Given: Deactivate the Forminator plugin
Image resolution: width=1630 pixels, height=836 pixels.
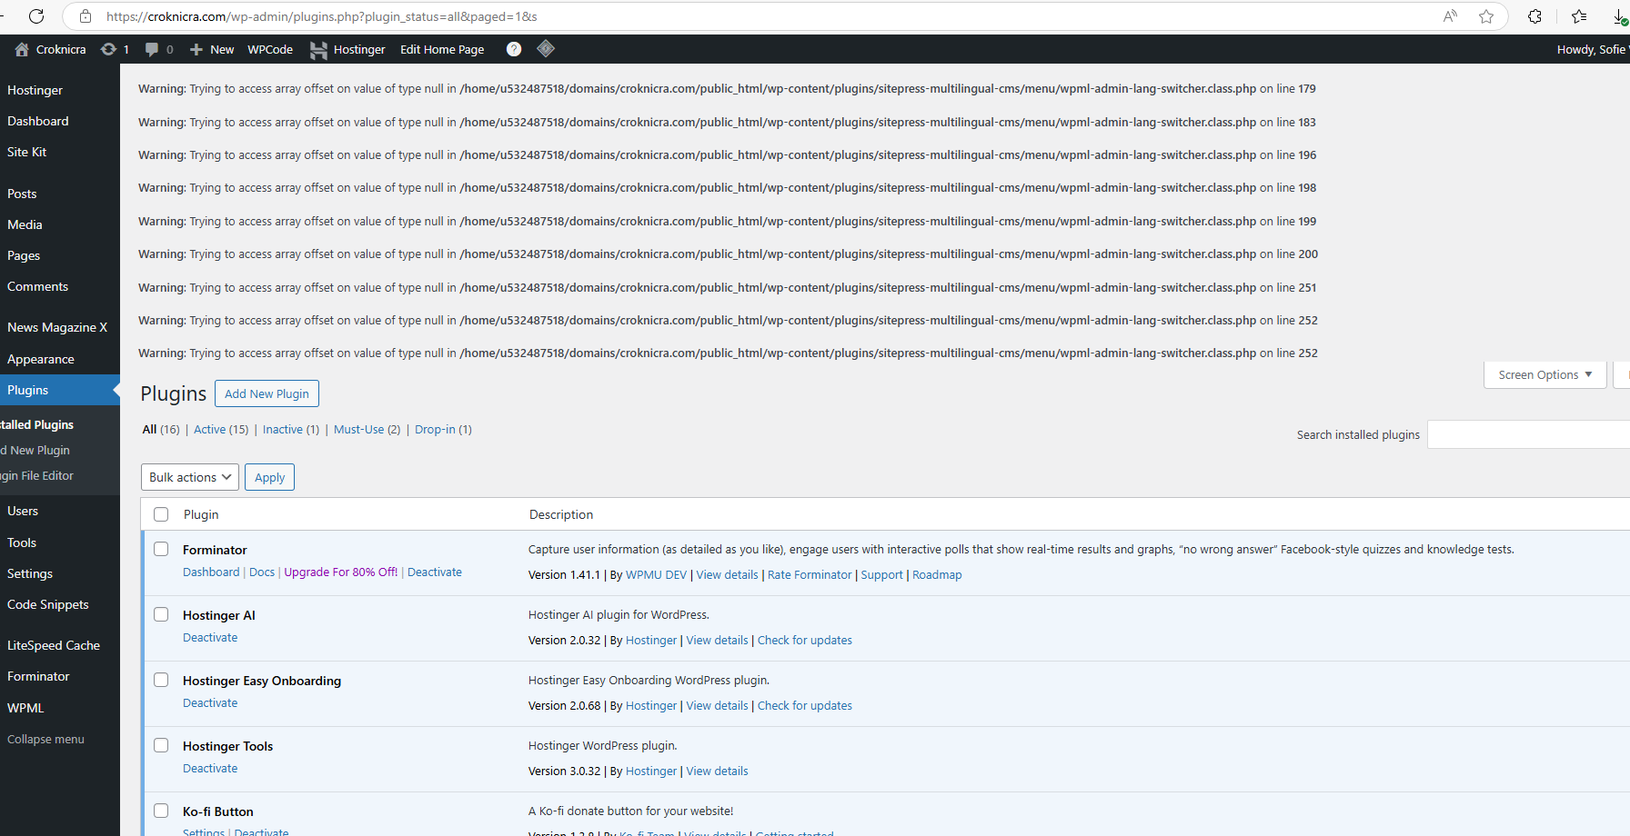Looking at the screenshot, I should [435, 572].
